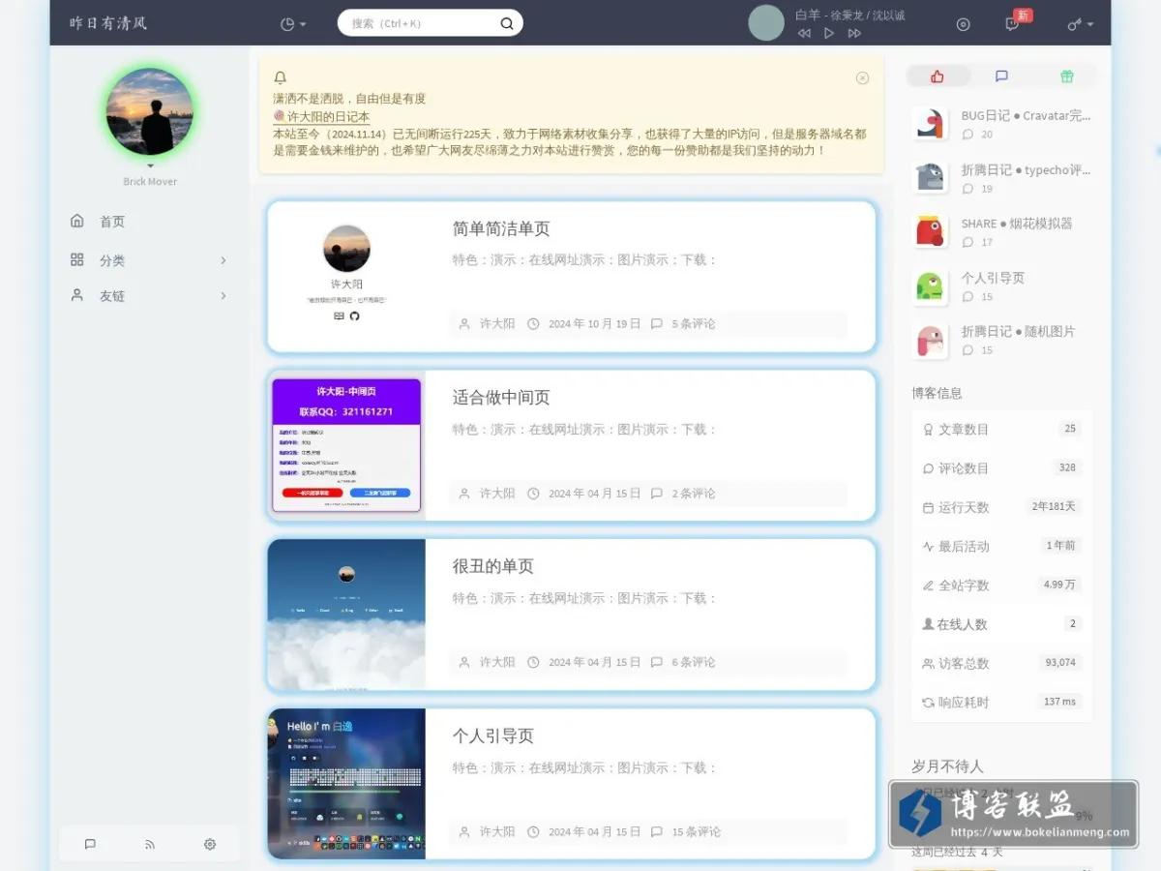Open SHARE 烟花模拟器 post in widget
The width and height of the screenshot is (1161, 871).
1017,224
